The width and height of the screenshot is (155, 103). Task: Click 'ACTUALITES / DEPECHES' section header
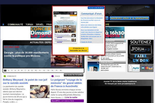point(41,42)
